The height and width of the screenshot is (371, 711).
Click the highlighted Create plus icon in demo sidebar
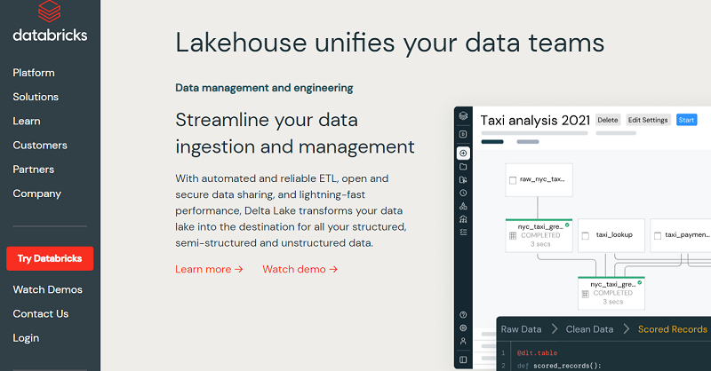463,154
